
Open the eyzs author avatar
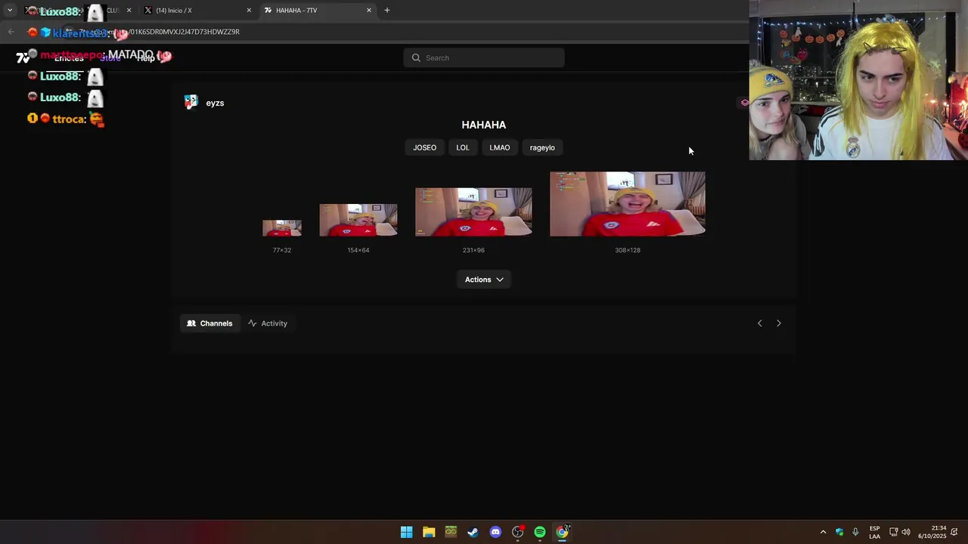(x=191, y=103)
